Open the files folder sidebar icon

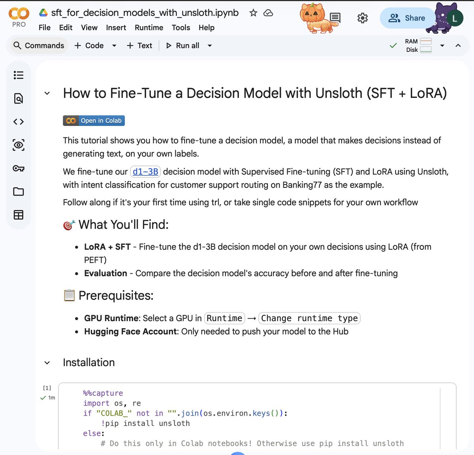[x=19, y=192]
